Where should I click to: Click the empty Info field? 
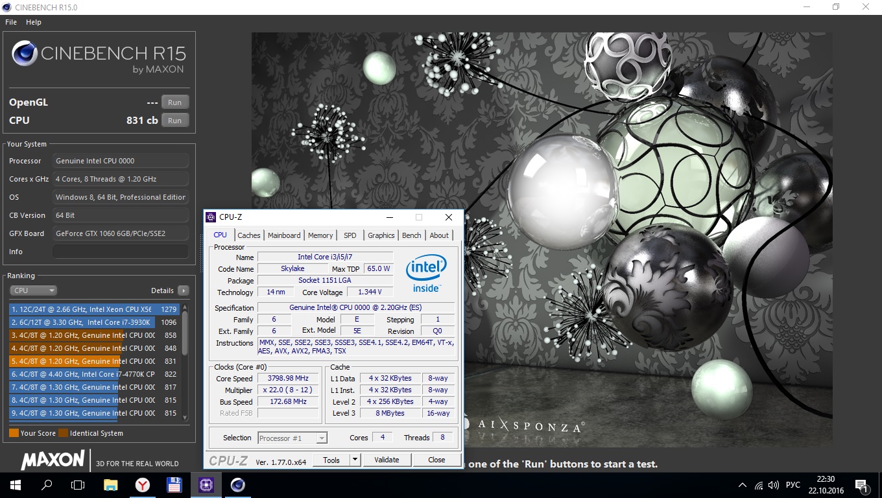tap(121, 252)
